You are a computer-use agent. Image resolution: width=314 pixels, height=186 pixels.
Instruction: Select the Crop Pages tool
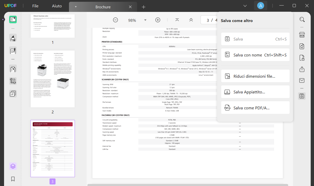(x=13, y=81)
